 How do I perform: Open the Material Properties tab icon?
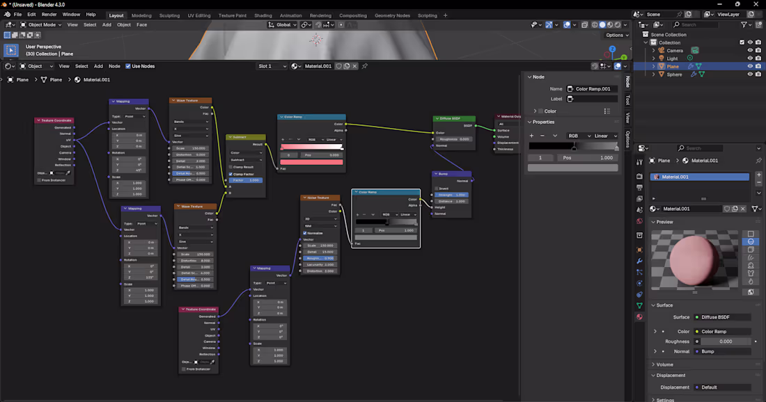(x=639, y=316)
